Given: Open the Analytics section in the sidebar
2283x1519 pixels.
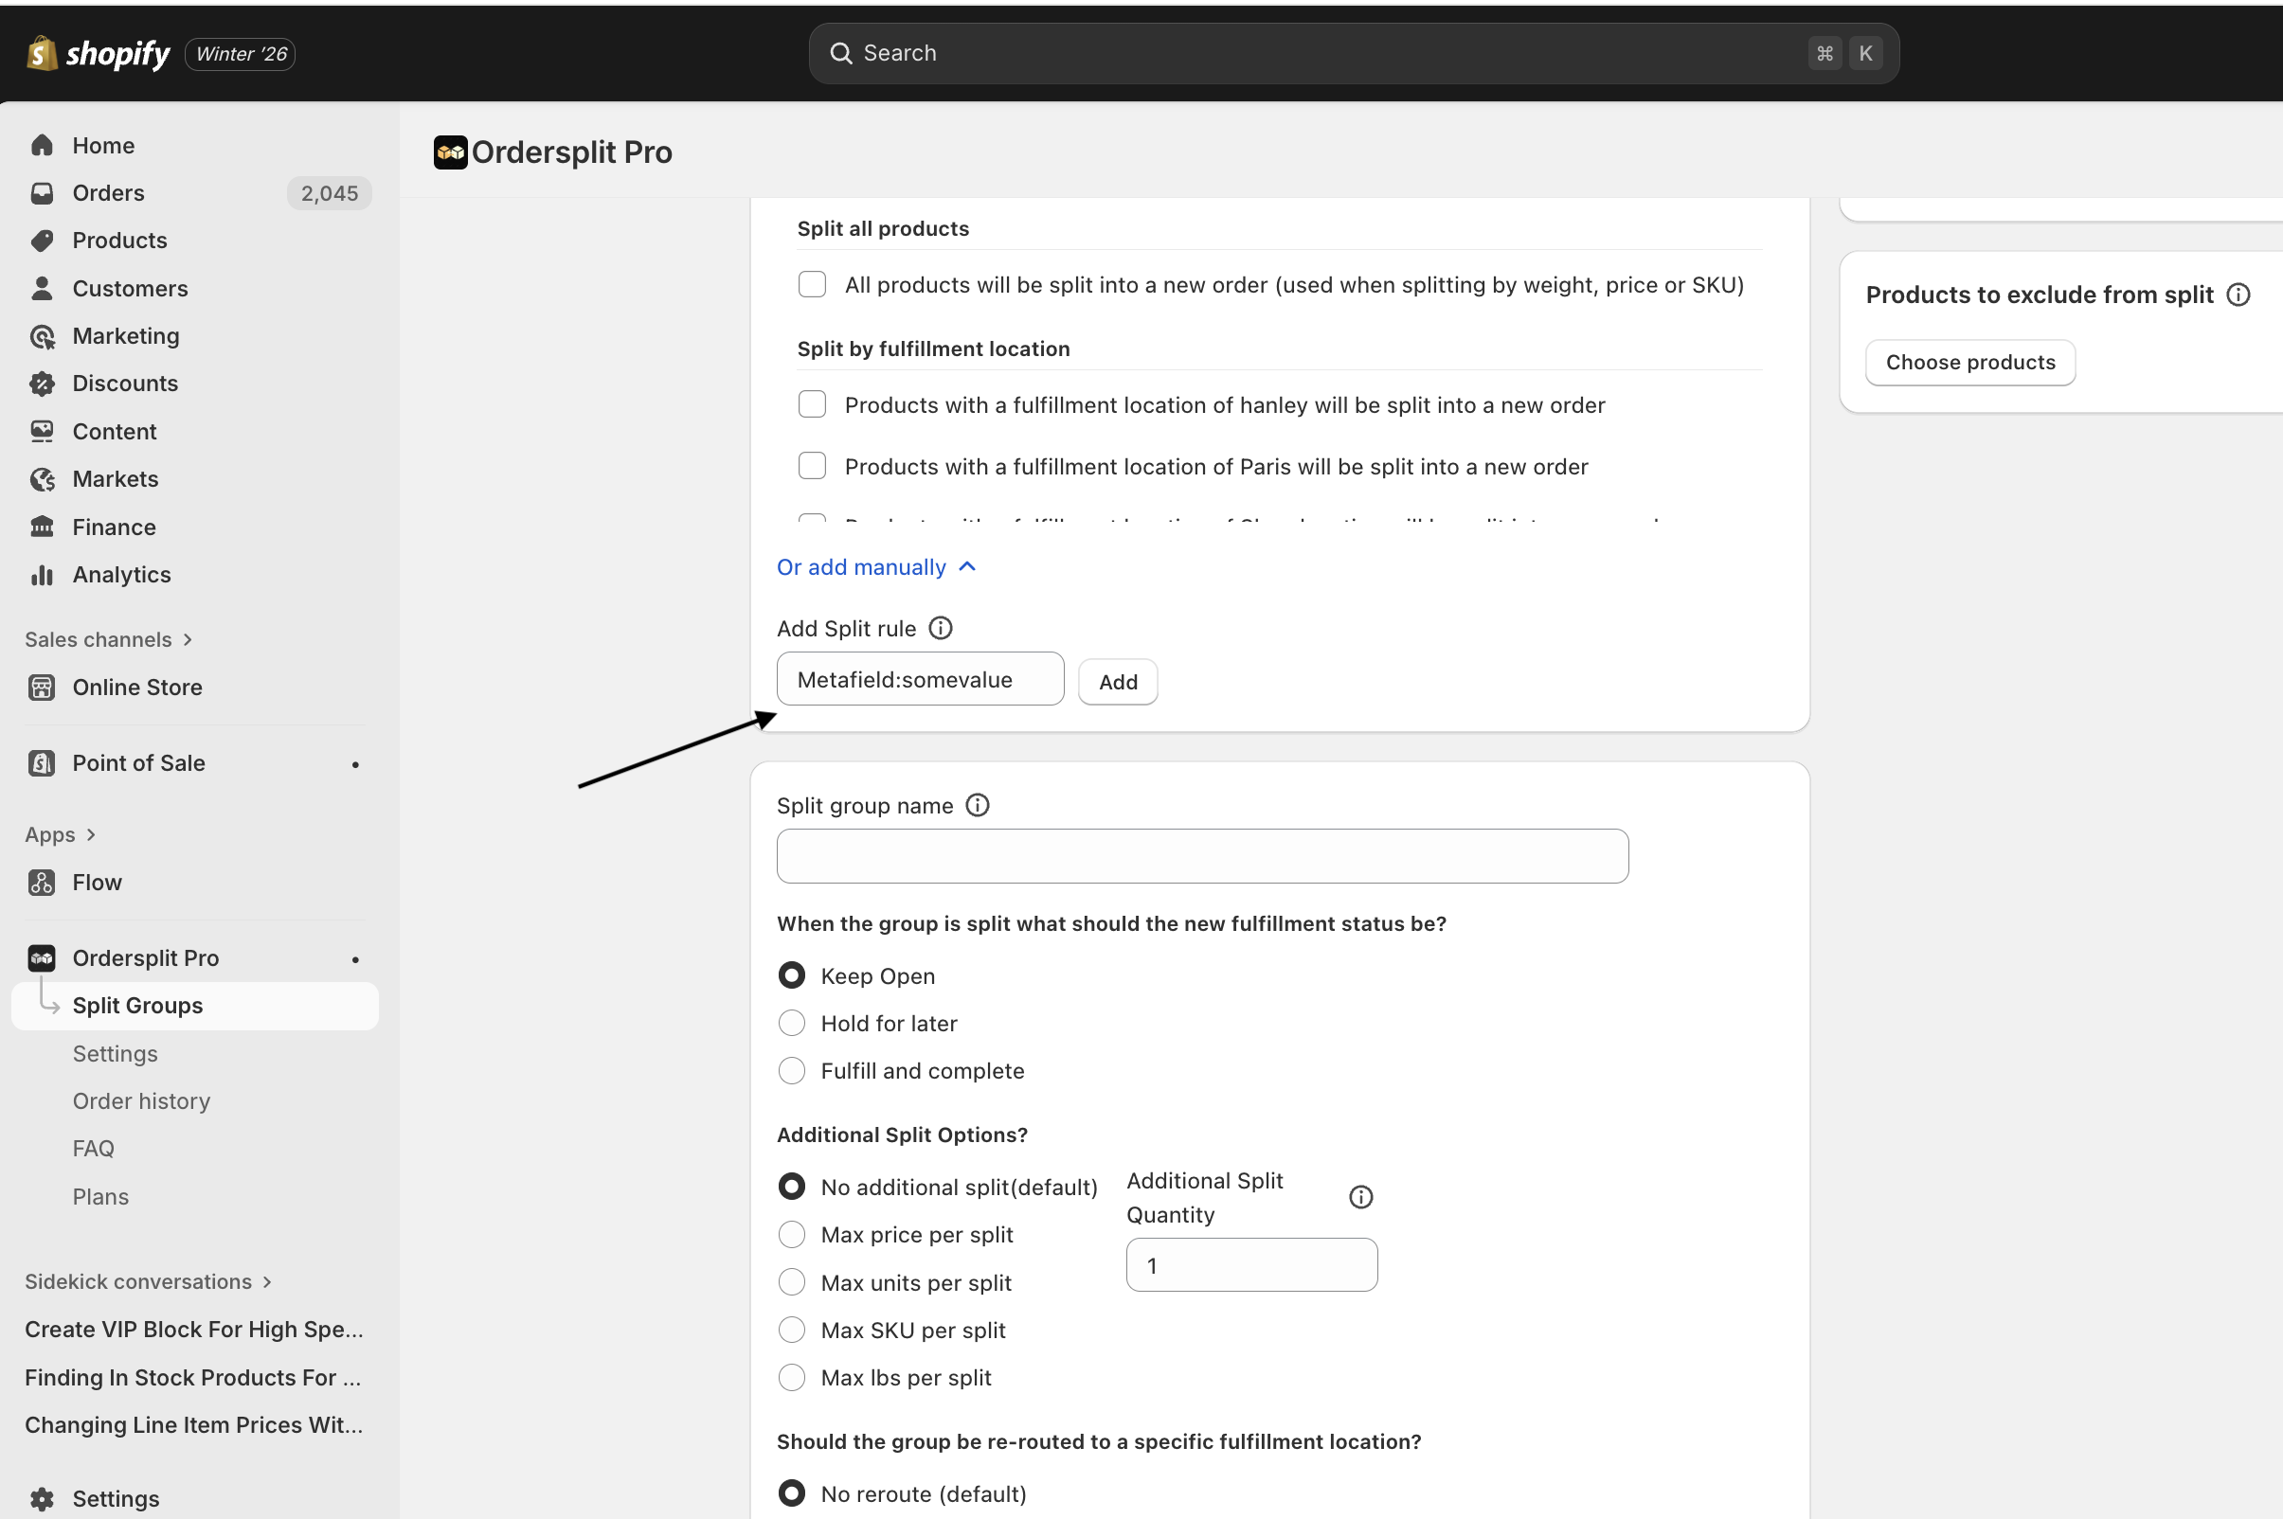Looking at the screenshot, I should tap(121, 575).
